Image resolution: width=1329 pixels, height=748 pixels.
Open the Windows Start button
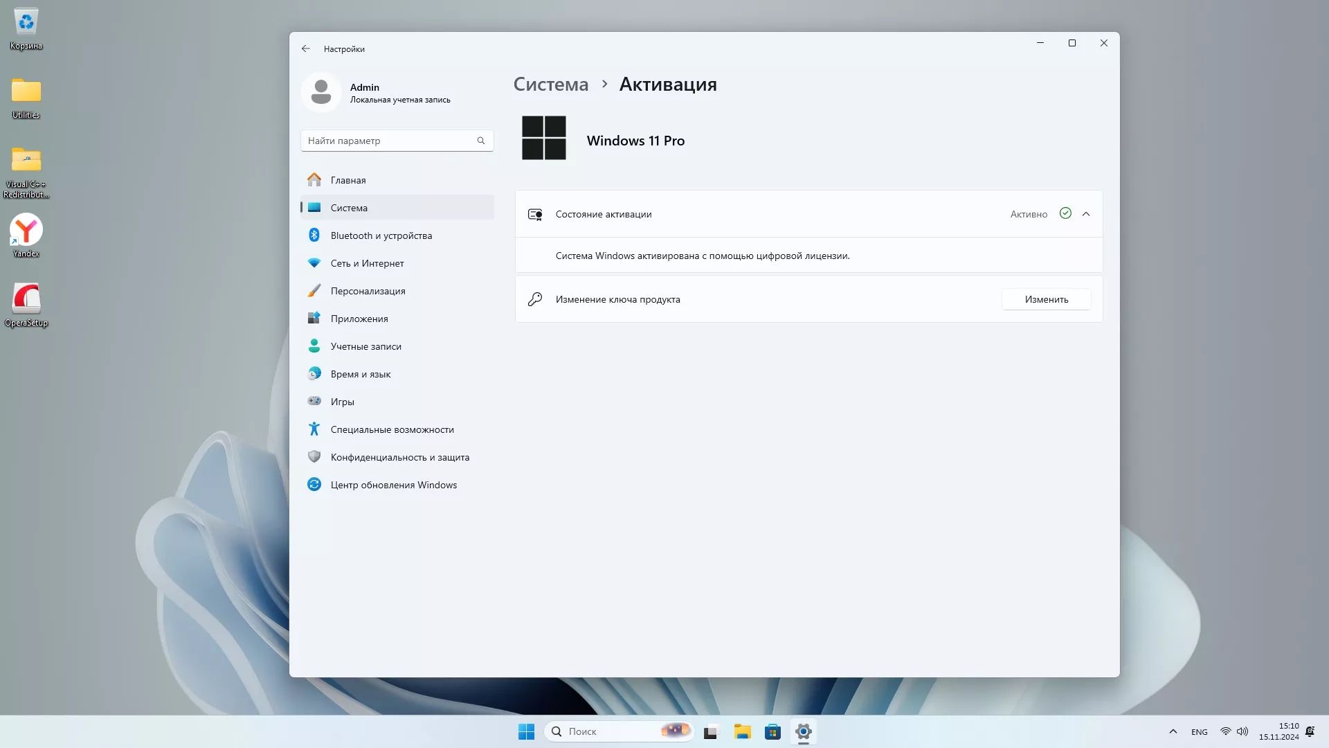click(526, 731)
